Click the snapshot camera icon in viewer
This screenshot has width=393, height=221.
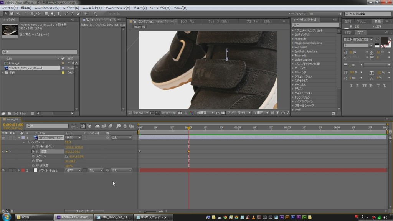click(180, 113)
